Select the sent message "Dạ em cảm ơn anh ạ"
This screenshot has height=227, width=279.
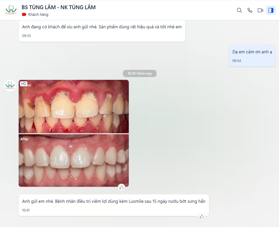click(x=252, y=52)
